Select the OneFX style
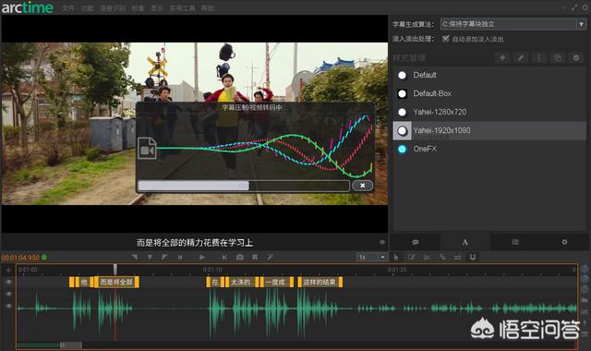Viewport: 591px width, 351px height. coord(489,149)
